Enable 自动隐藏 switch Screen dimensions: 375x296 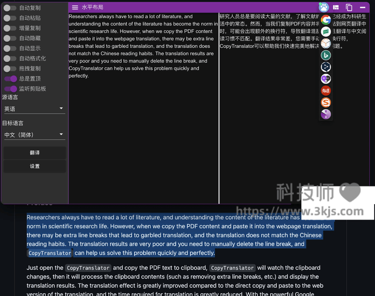[10, 38]
